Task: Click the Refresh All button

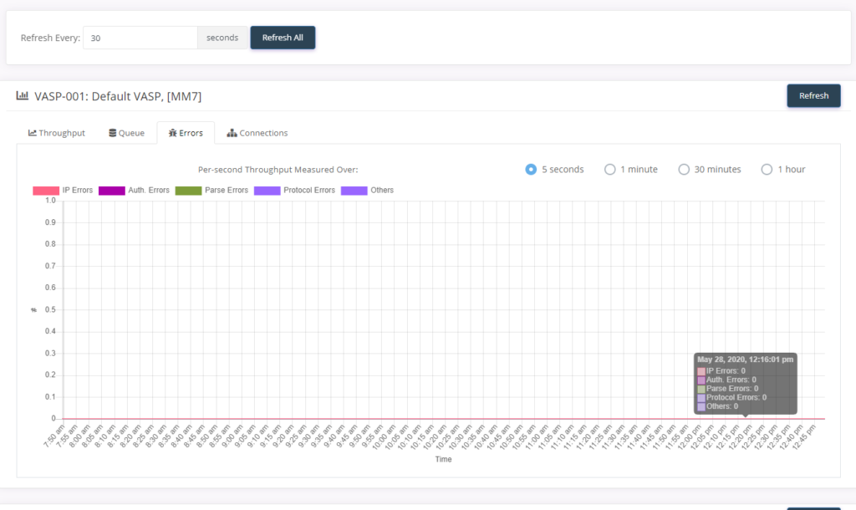Action: point(283,38)
